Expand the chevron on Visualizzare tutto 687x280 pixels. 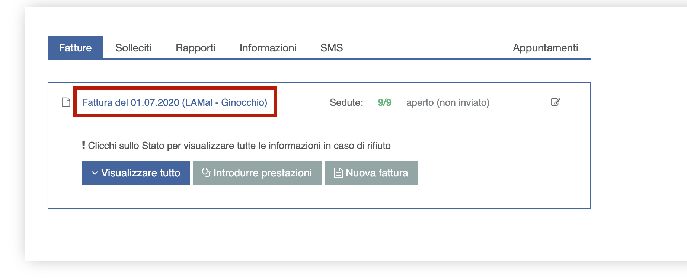[95, 173]
